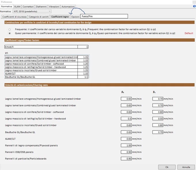The height and width of the screenshot is (170, 196).
Task: Edit β0 charring rate for hardwood
Action: tap(126, 119)
